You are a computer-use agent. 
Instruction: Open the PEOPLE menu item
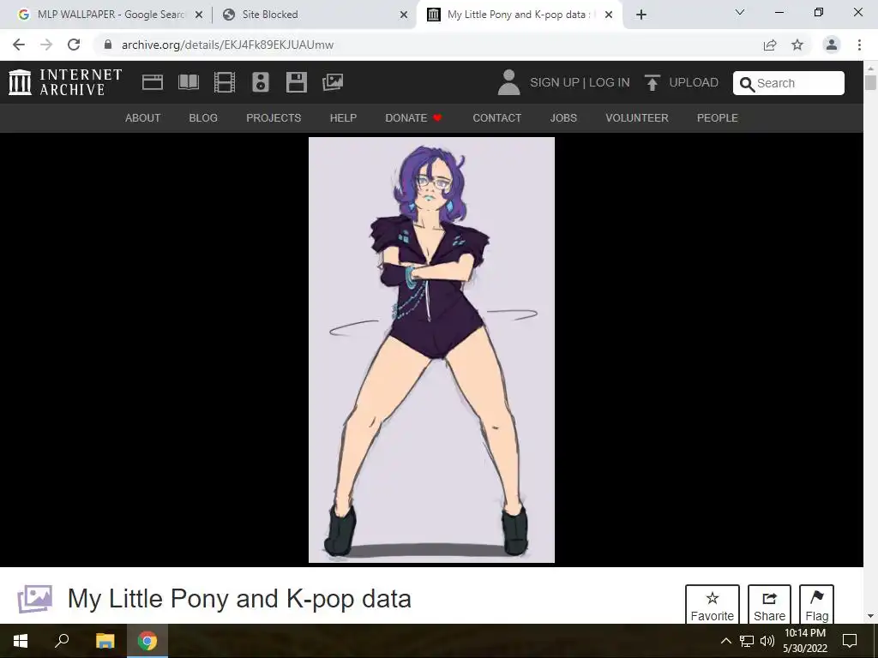pyautogui.click(x=718, y=118)
